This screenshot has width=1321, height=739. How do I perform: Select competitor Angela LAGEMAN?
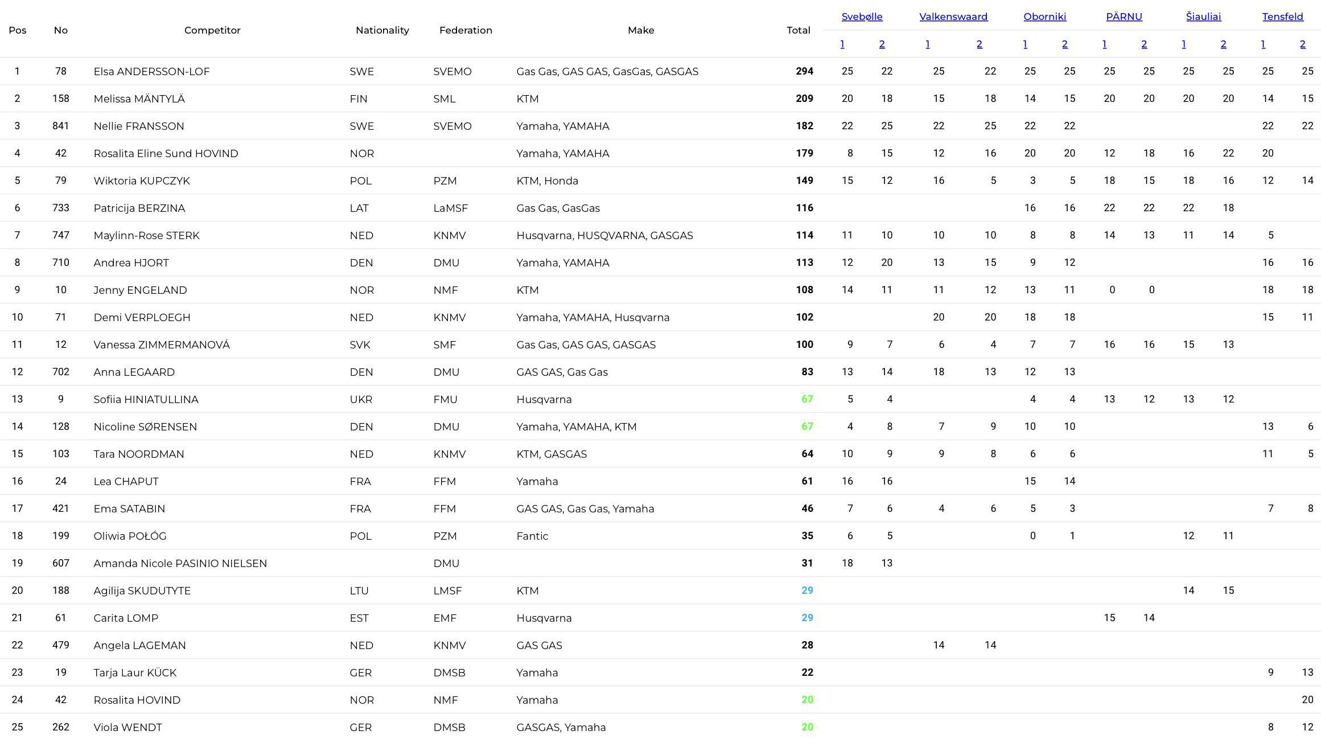pyautogui.click(x=139, y=645)
